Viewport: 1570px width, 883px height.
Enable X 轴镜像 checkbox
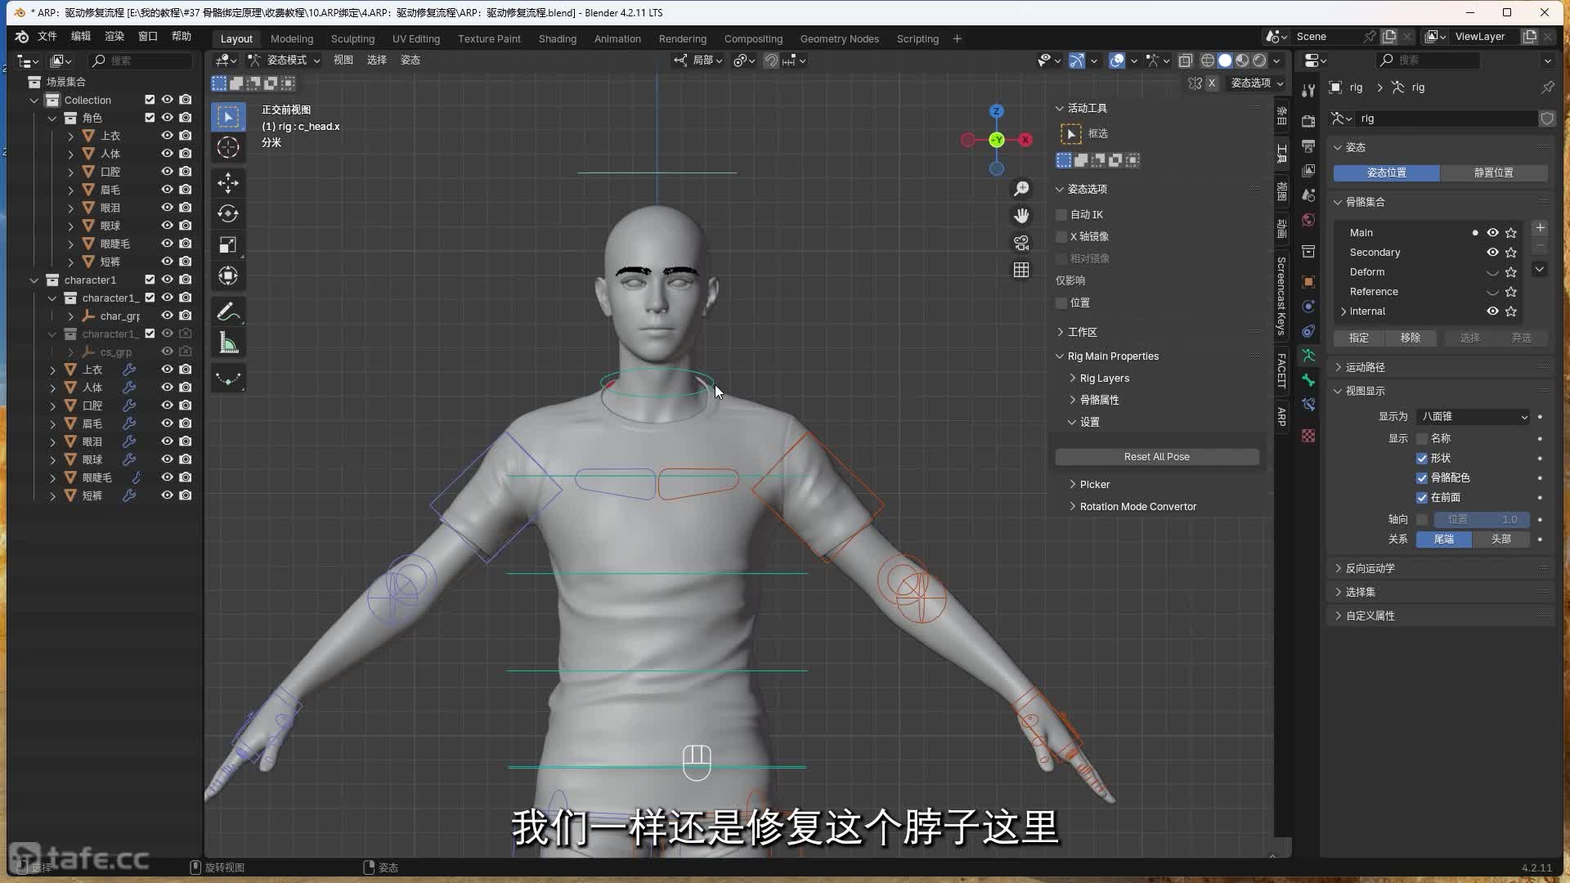pyautogui.click(x=1061, y=236)
